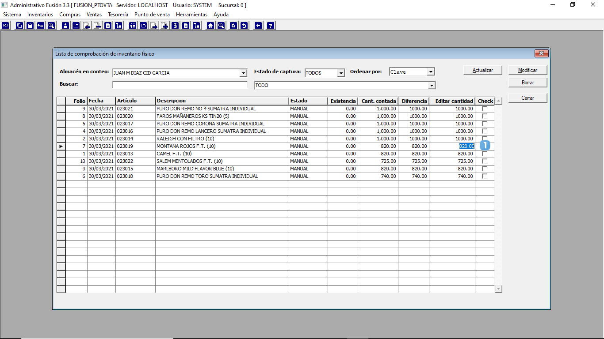Check the box for PURO DON REMO CORONA row
The height and width of the screenshot is (339, 604).
click(x=485, y=124)
